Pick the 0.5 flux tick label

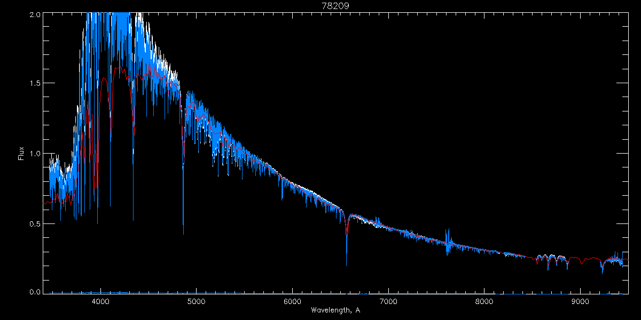point(34,223)
